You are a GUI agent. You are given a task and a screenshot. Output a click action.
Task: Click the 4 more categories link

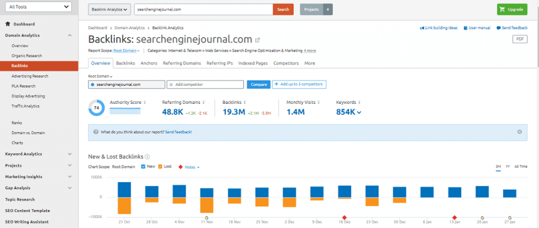(310, 51)
